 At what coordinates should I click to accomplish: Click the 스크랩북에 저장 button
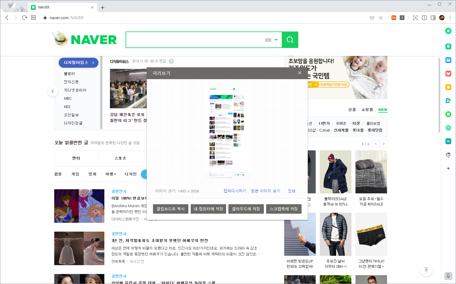[x=284, y=209]
